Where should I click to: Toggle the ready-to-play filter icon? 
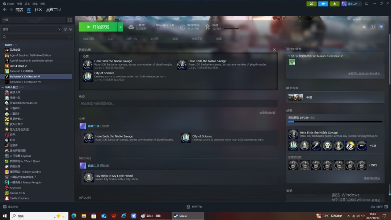click(71, 29)
